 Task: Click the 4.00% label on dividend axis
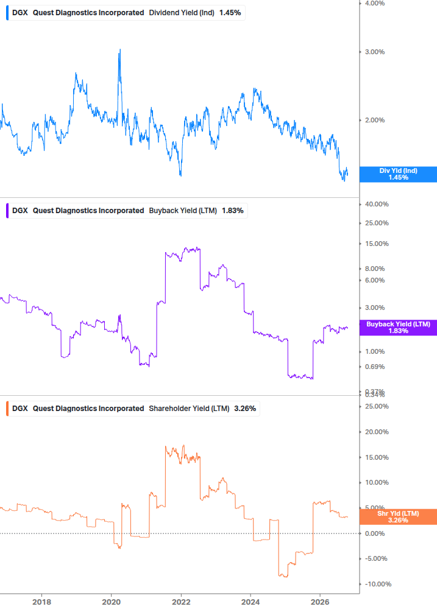(375, 3)
